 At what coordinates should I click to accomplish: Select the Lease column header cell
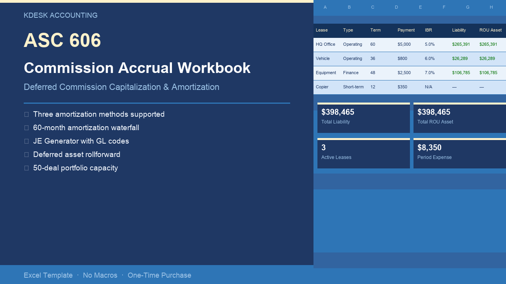tap(321, 30)
